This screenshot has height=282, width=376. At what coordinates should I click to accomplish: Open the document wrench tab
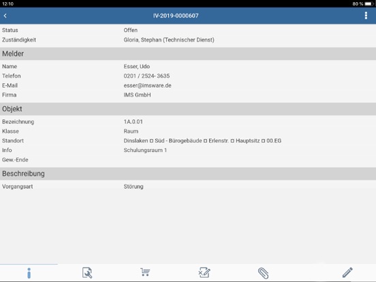click(87, 273)
